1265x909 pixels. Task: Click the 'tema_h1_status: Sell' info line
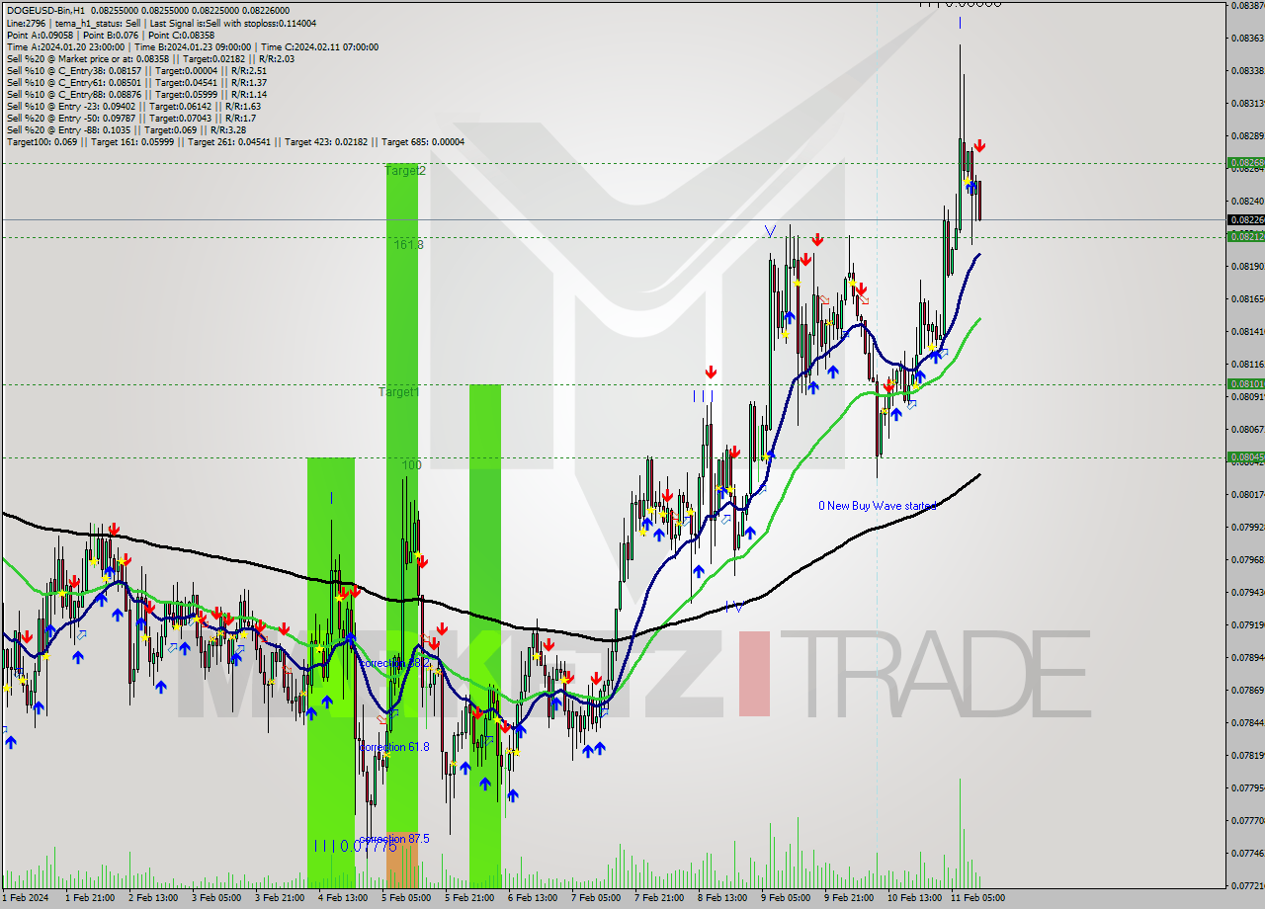coord(162,23)
